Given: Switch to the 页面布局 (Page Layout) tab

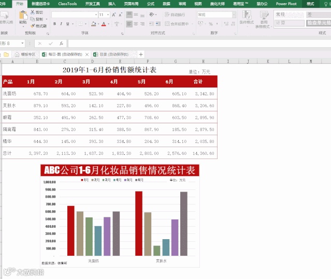Looking at the screenshot, I should pos(131,4).
